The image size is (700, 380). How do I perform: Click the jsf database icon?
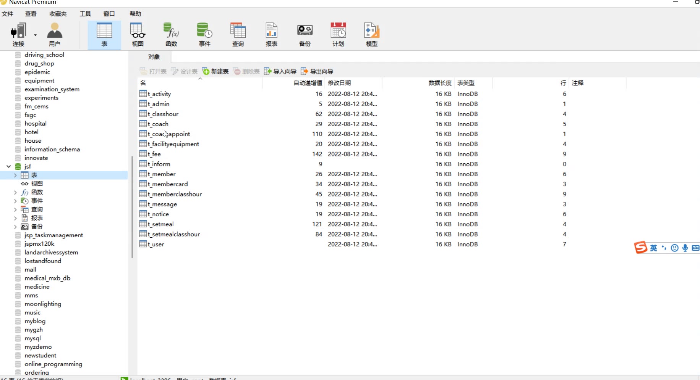[18, 167]
